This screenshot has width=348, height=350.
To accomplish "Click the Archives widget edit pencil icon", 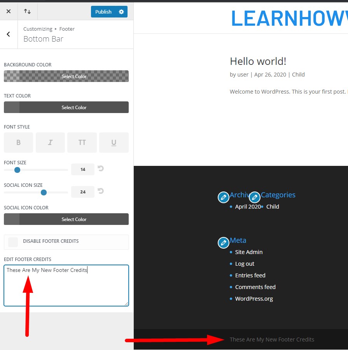I will 223,197.
